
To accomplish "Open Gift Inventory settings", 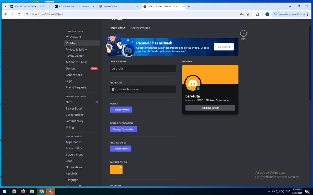I will point(82,121).
